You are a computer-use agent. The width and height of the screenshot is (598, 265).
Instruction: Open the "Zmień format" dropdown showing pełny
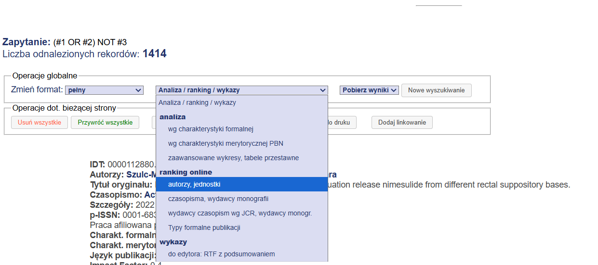[x=104, y=90]
